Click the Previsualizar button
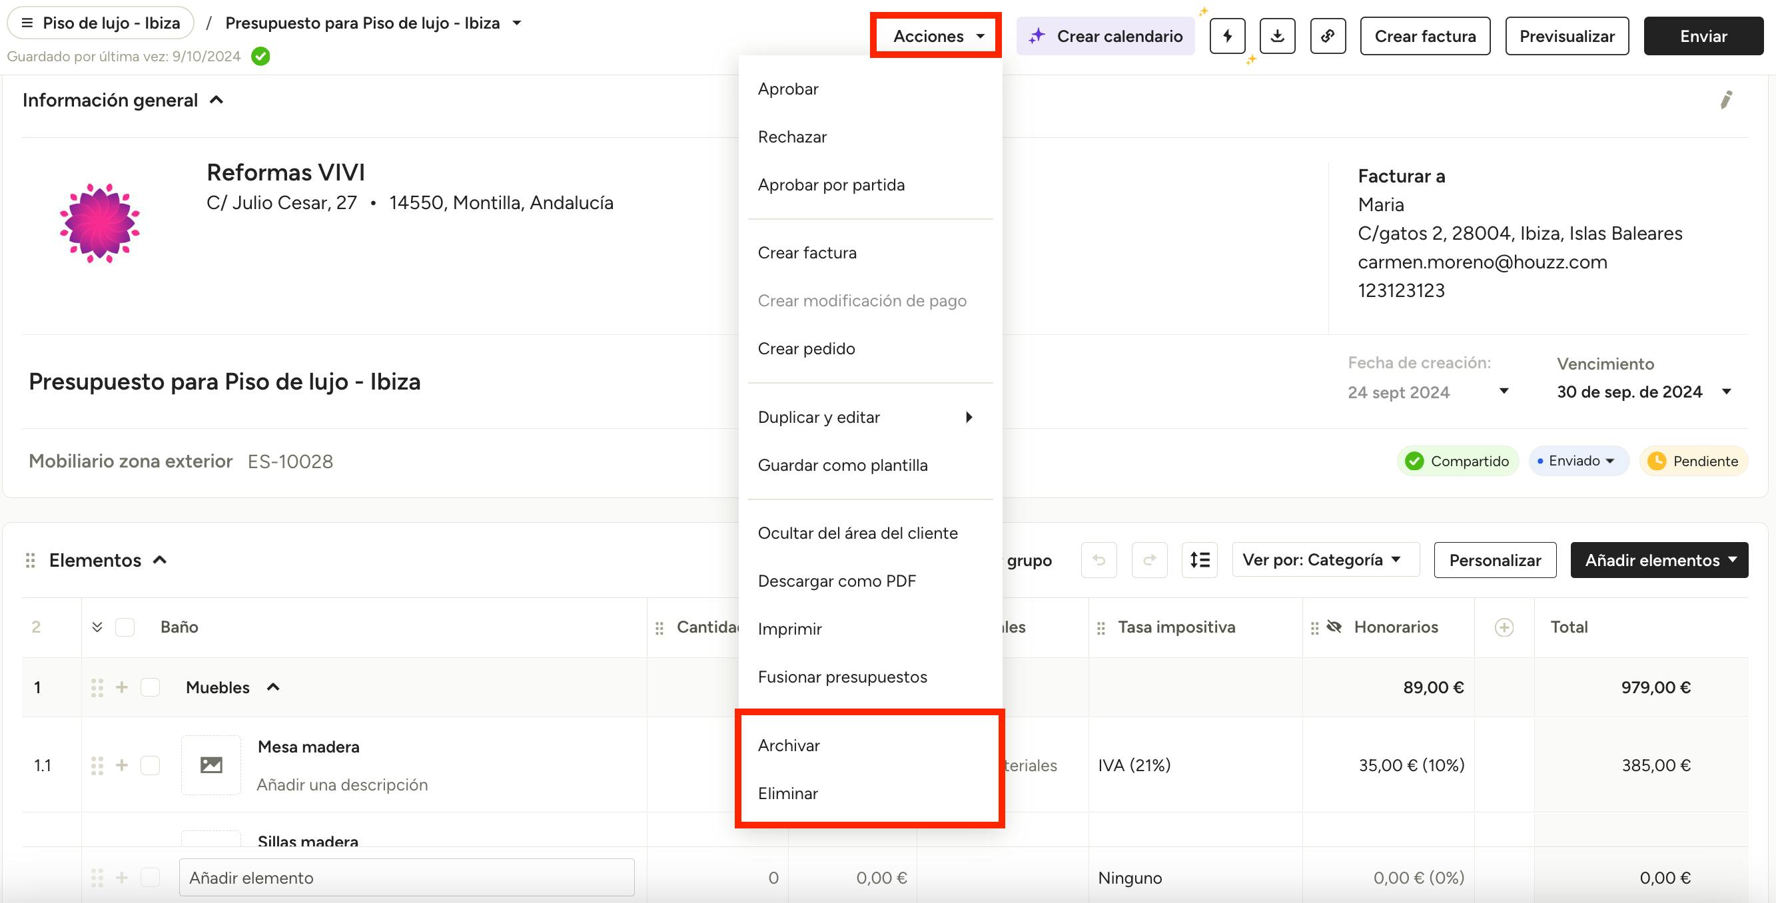The height and width of the screenshot is (903, 1776). pyautogui.click(x=1567, y=36)
